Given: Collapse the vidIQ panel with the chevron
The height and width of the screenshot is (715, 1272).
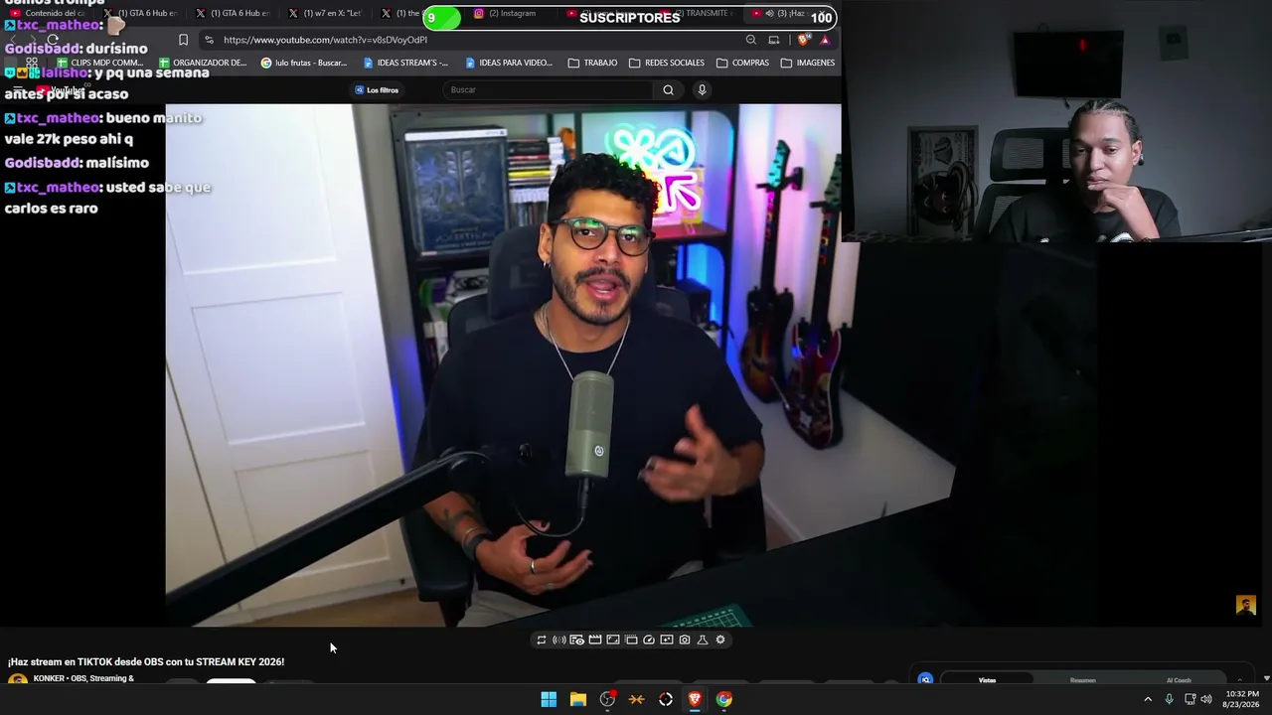Looking at the screenshot, I should click(x=1238, y=680).
